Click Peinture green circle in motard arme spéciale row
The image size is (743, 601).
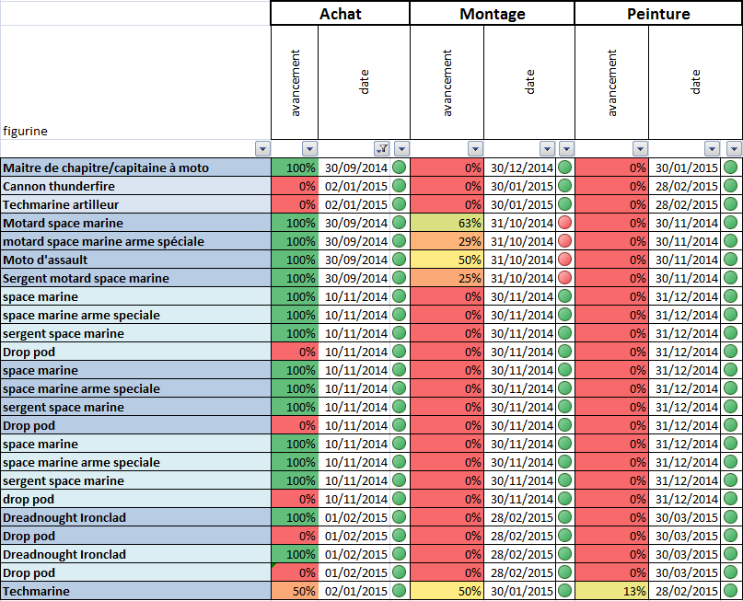731,241
